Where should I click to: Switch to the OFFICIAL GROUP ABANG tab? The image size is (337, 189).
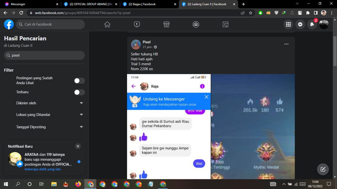90,4
